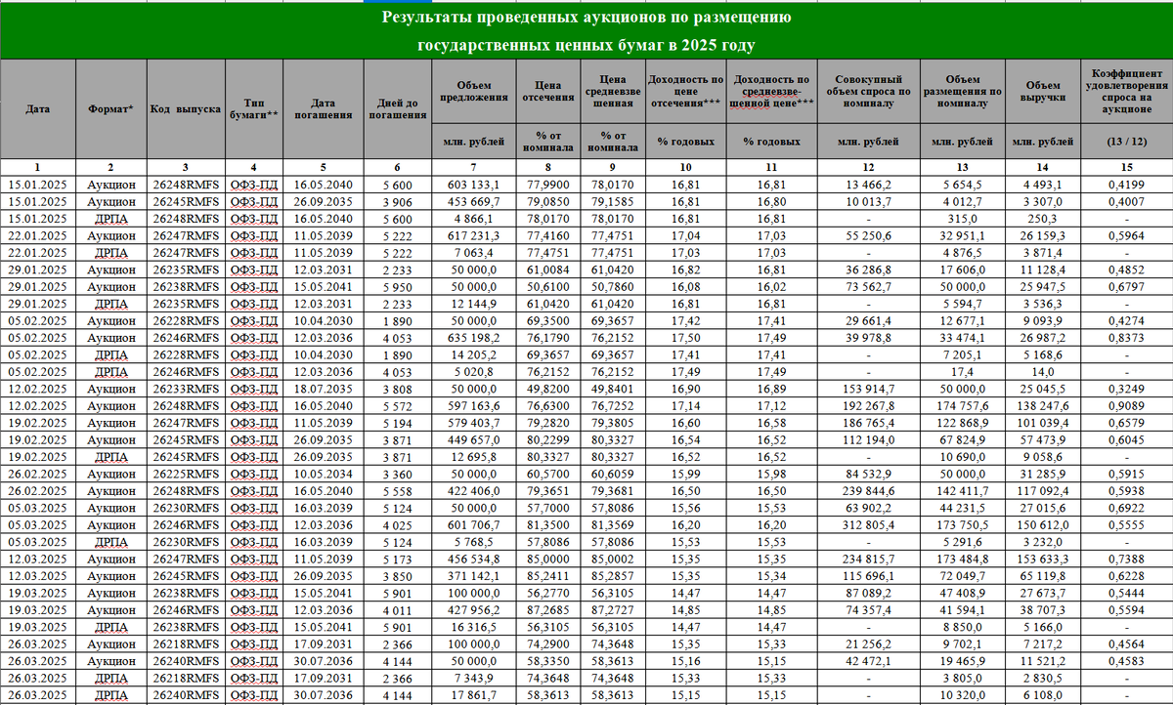Select the demand value '10 013,7'
The width and height of the screenshot is (1173, 705).
pyautogui.click(x=867, y=201)
